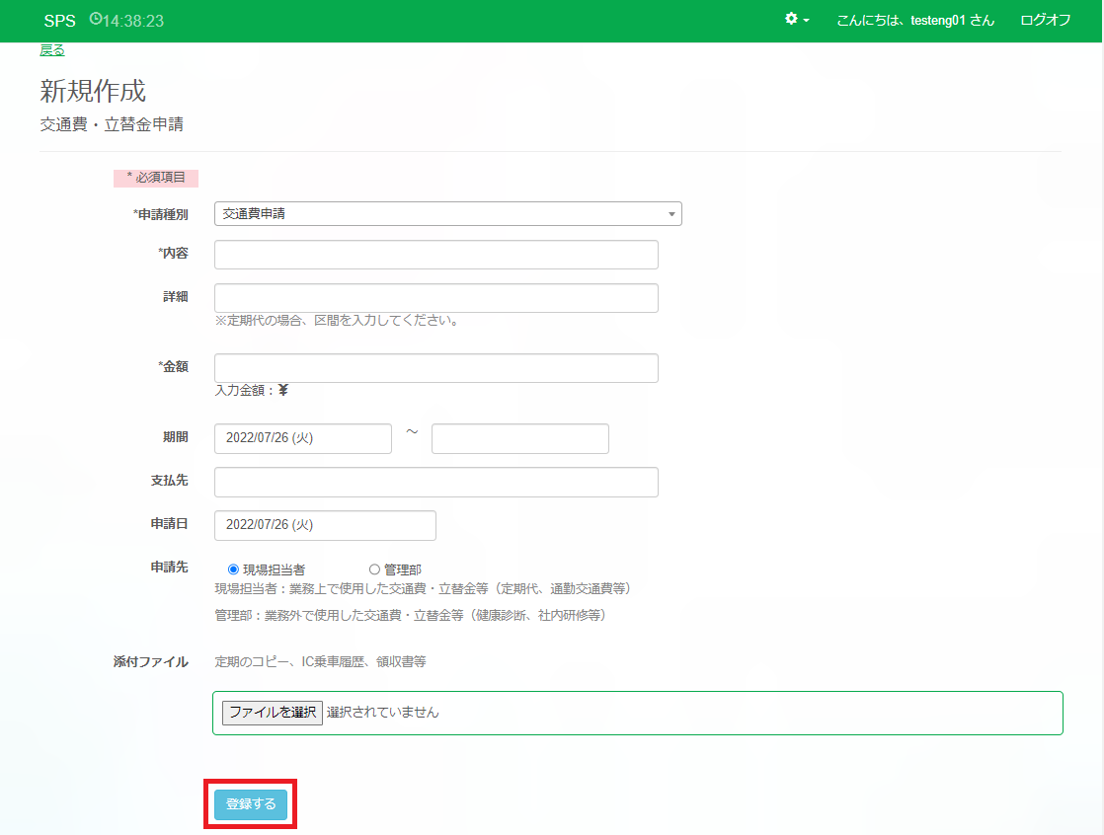Open the caret next to the gear
The width and height of the screenshot is (1104, 835).
click(x=807, y=21)
